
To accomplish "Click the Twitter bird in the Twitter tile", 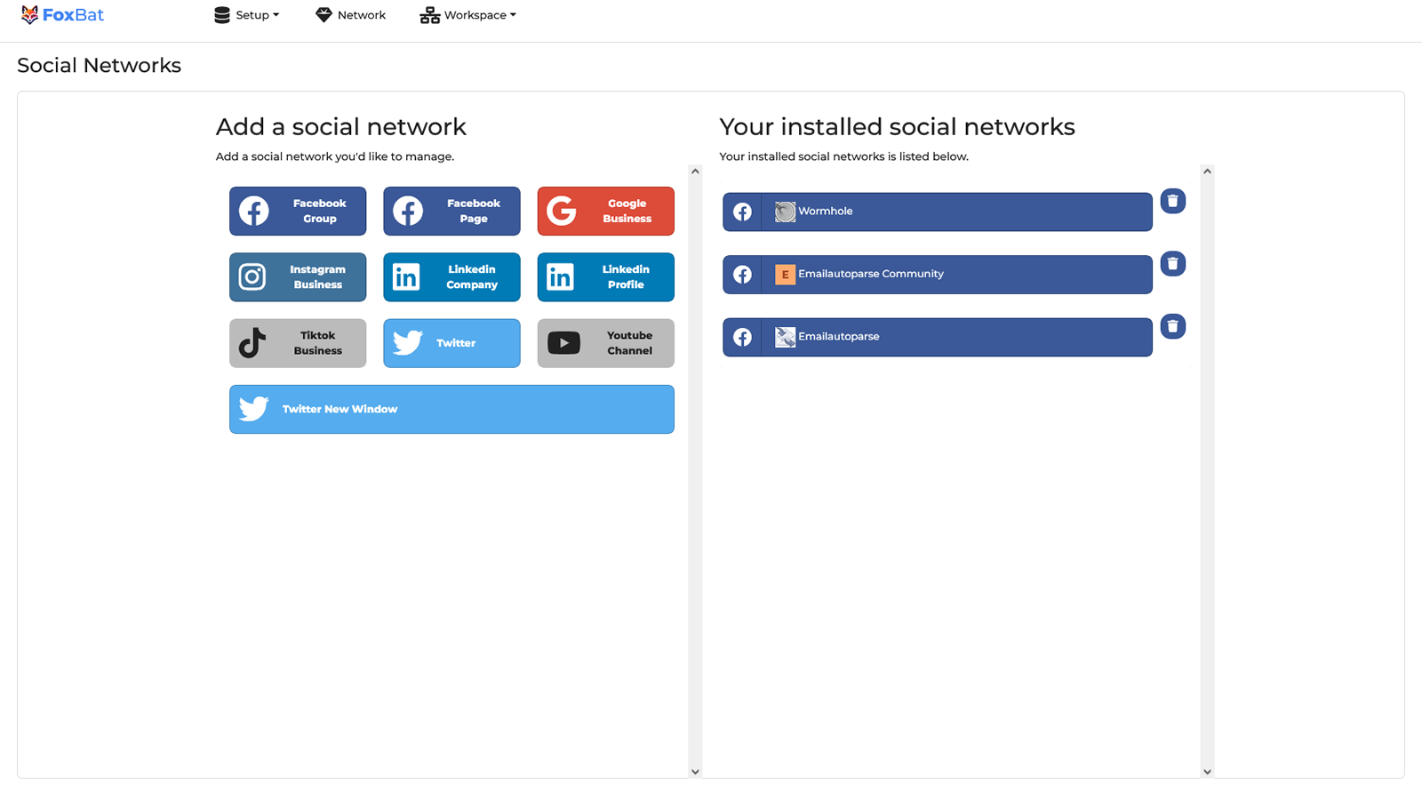I will pyautogui.click(x=408, y=343).
